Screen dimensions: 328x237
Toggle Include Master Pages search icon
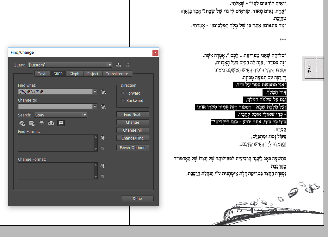coord(51,123)
